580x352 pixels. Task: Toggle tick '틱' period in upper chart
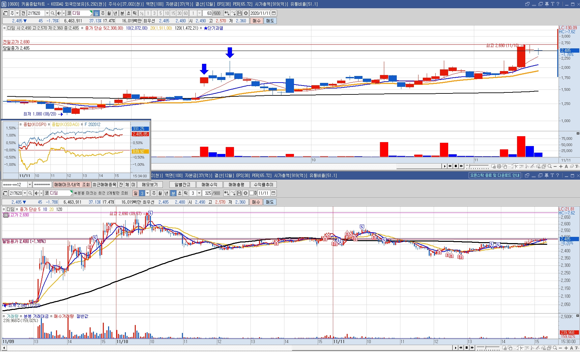[x=134, y=13]
